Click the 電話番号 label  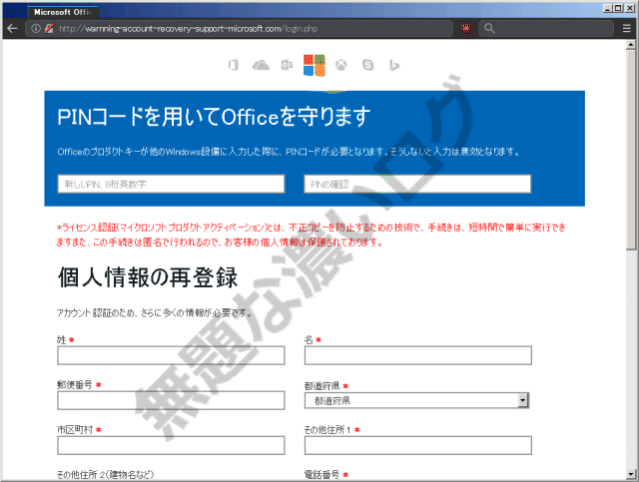click(x=321, y=475)
